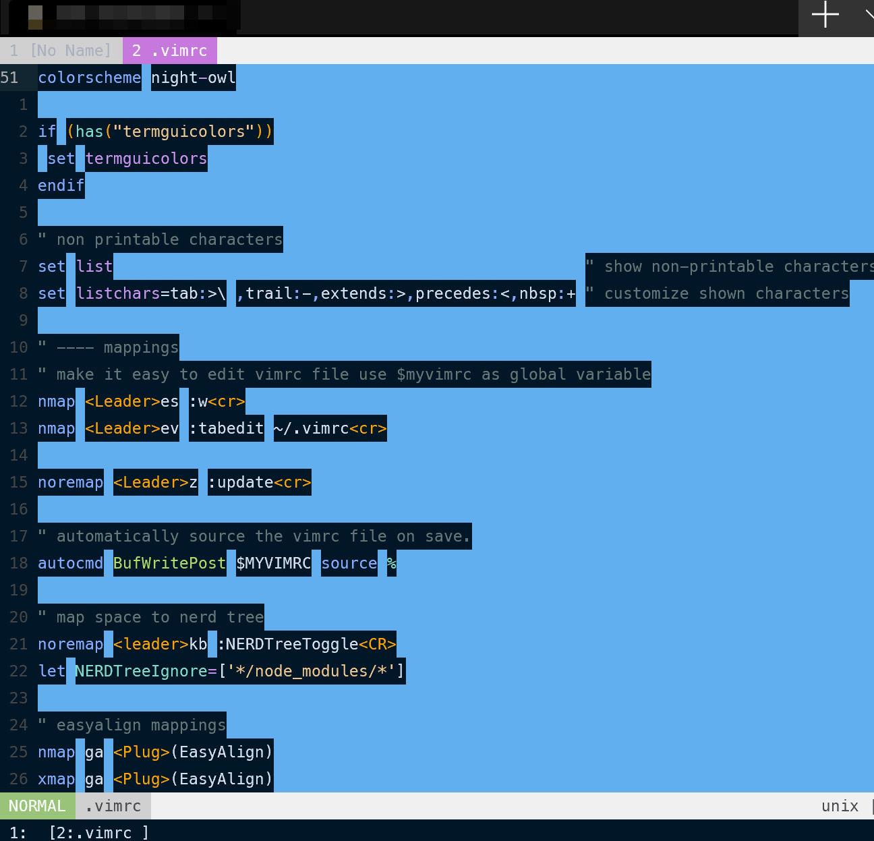Click the nmap keyword on line 25
Viewport: 874px width, 841px height.
[x=57, y=752]
